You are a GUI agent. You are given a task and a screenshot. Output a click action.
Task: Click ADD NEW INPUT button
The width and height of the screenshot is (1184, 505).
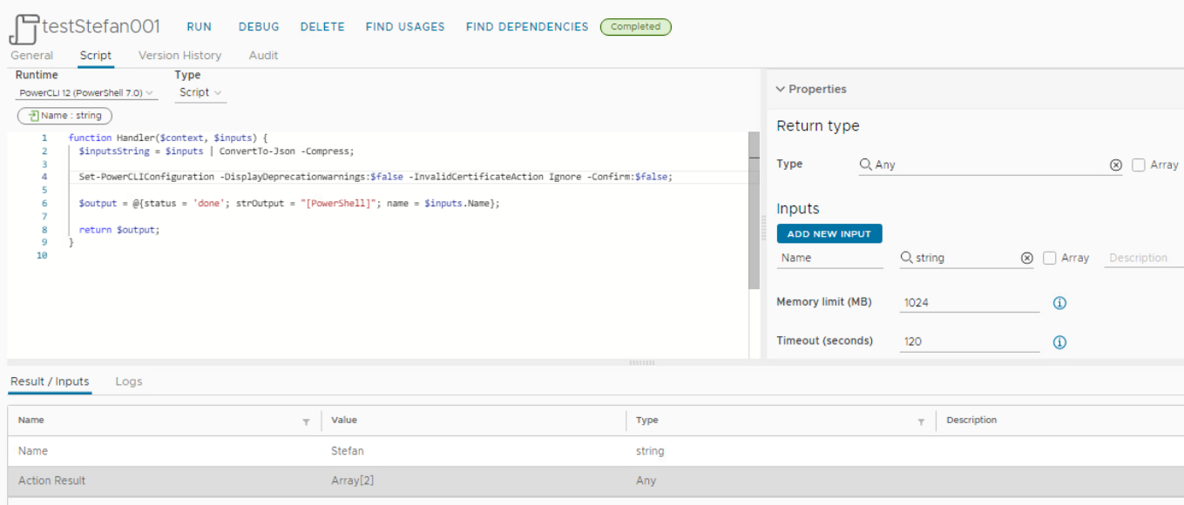coord(829,233)
